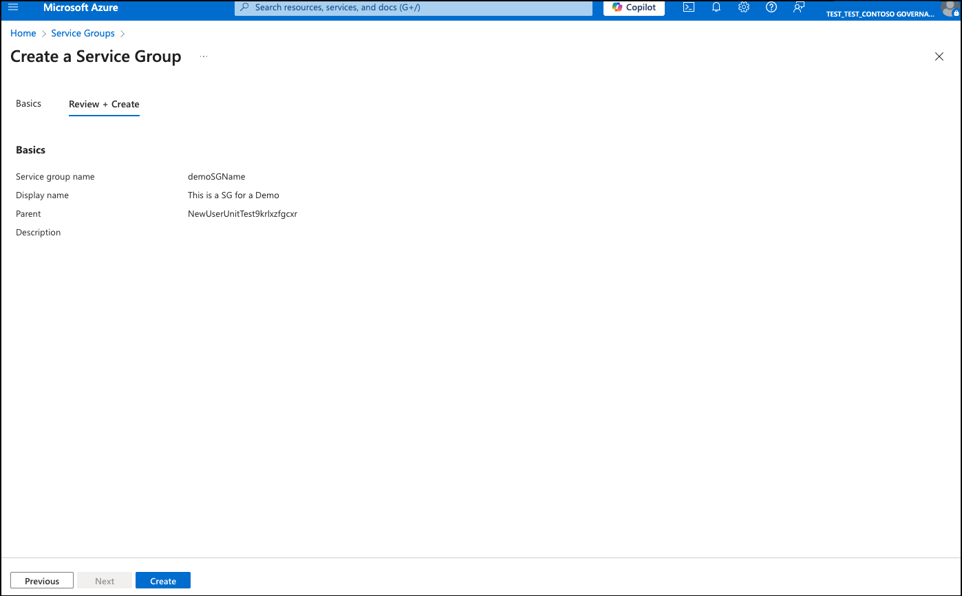Image resolution: width=962 pixels, height=596 pixels.
Task: Open the hamburger portal menu
Action: [x=13, y=8]
